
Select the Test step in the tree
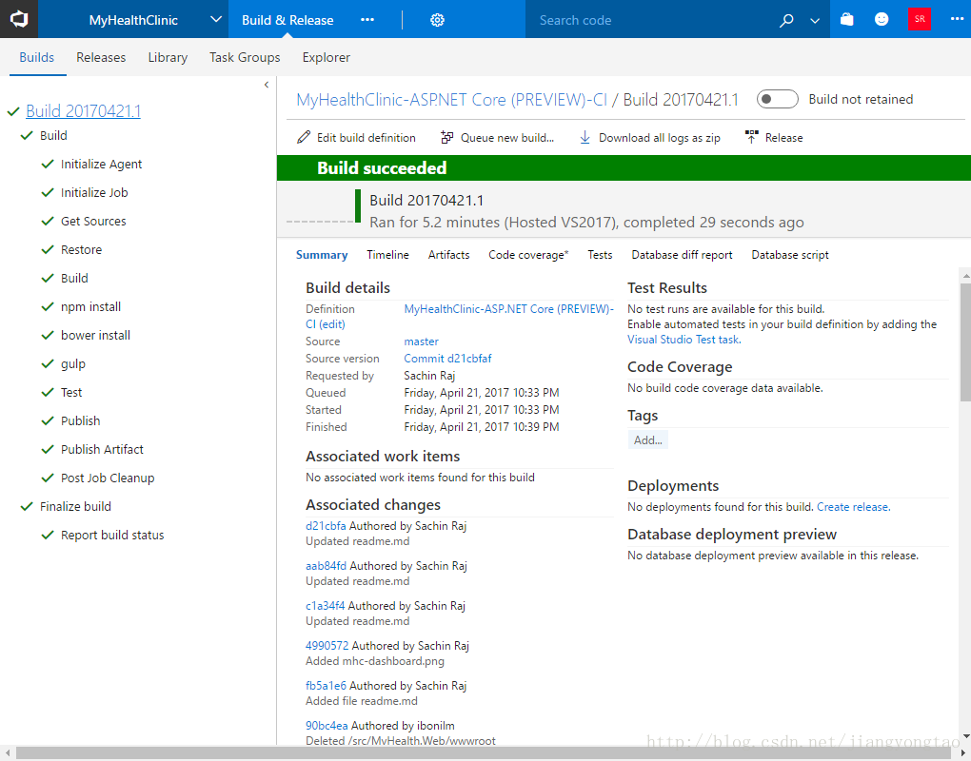(71, 392)
